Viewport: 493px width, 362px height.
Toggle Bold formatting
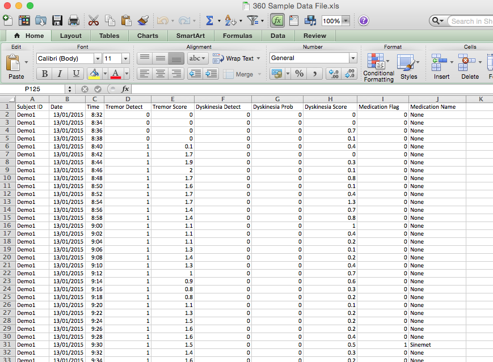pyautogui.click(x=44, y=74)
